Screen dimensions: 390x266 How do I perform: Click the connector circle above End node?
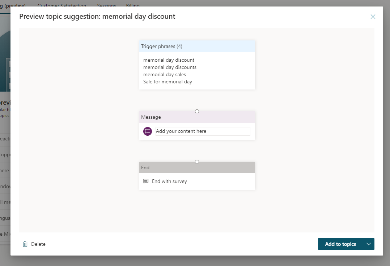197,162
